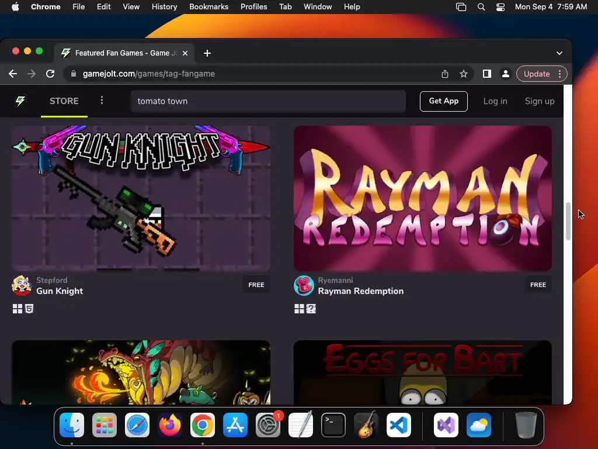Open the Eggs for Bart game thumbnail

(423, 372)
